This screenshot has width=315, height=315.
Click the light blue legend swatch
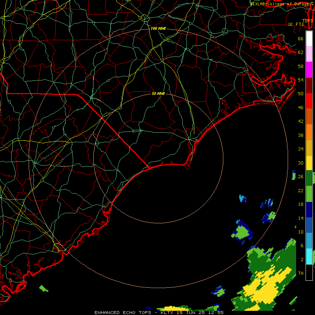309,241
